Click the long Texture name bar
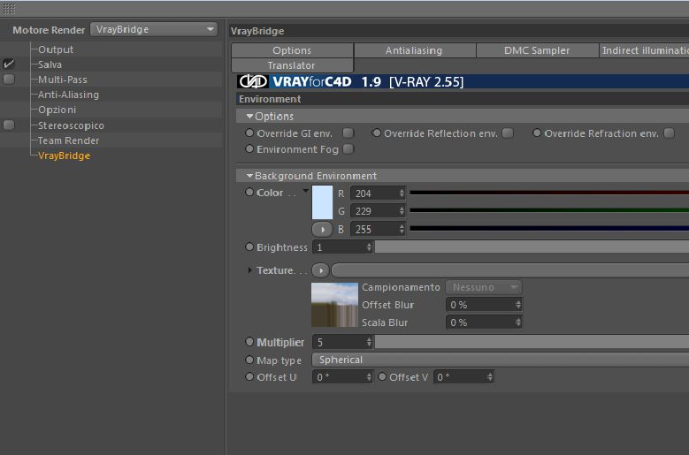The image size is (689, 455). tap(510, 270)
